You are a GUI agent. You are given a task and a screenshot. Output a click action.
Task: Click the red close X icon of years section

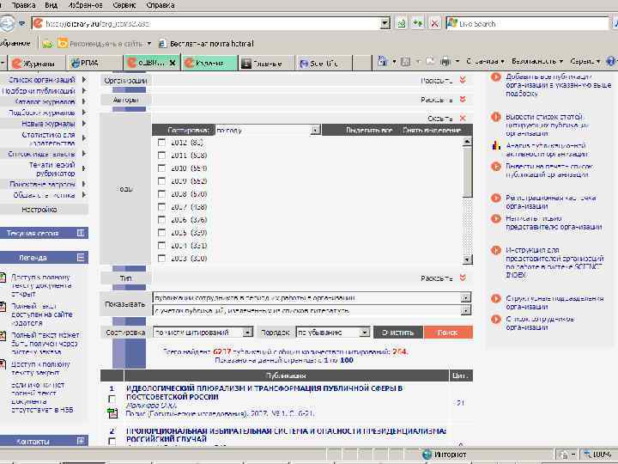pyautogui.click(x=463, y=118)
